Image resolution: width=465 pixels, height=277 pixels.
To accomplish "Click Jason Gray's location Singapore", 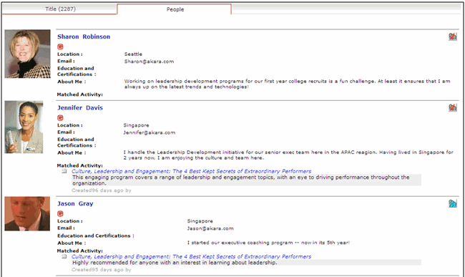I will click(200, 221).
